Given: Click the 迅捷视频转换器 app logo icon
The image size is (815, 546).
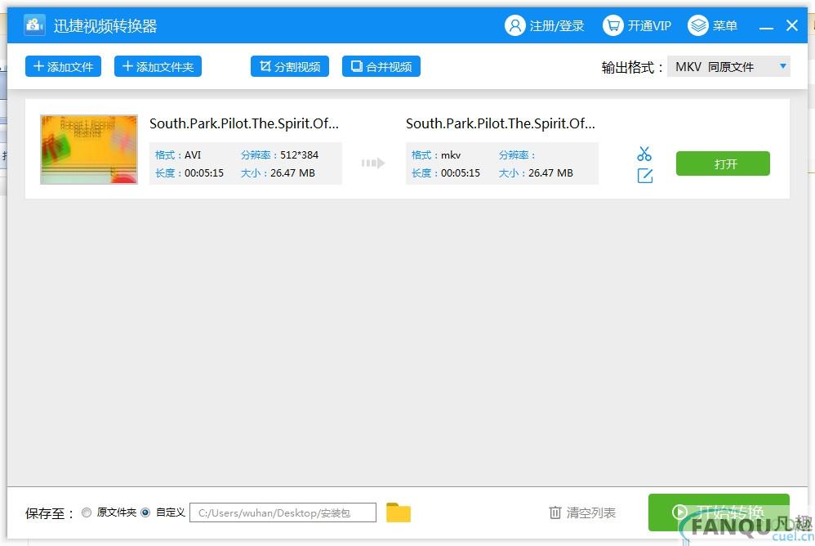Looking at the screenshot, I should (x=34, y=25).
